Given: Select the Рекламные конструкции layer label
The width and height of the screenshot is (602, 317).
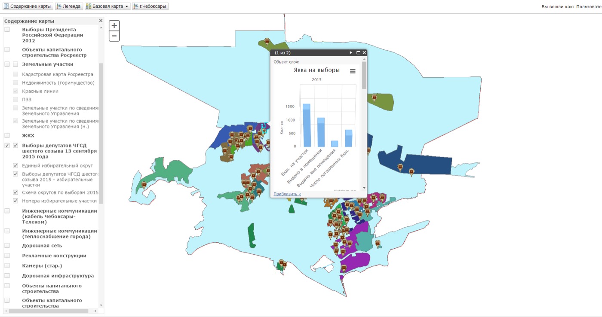Looking at the screenshot, I should (54, 256).
